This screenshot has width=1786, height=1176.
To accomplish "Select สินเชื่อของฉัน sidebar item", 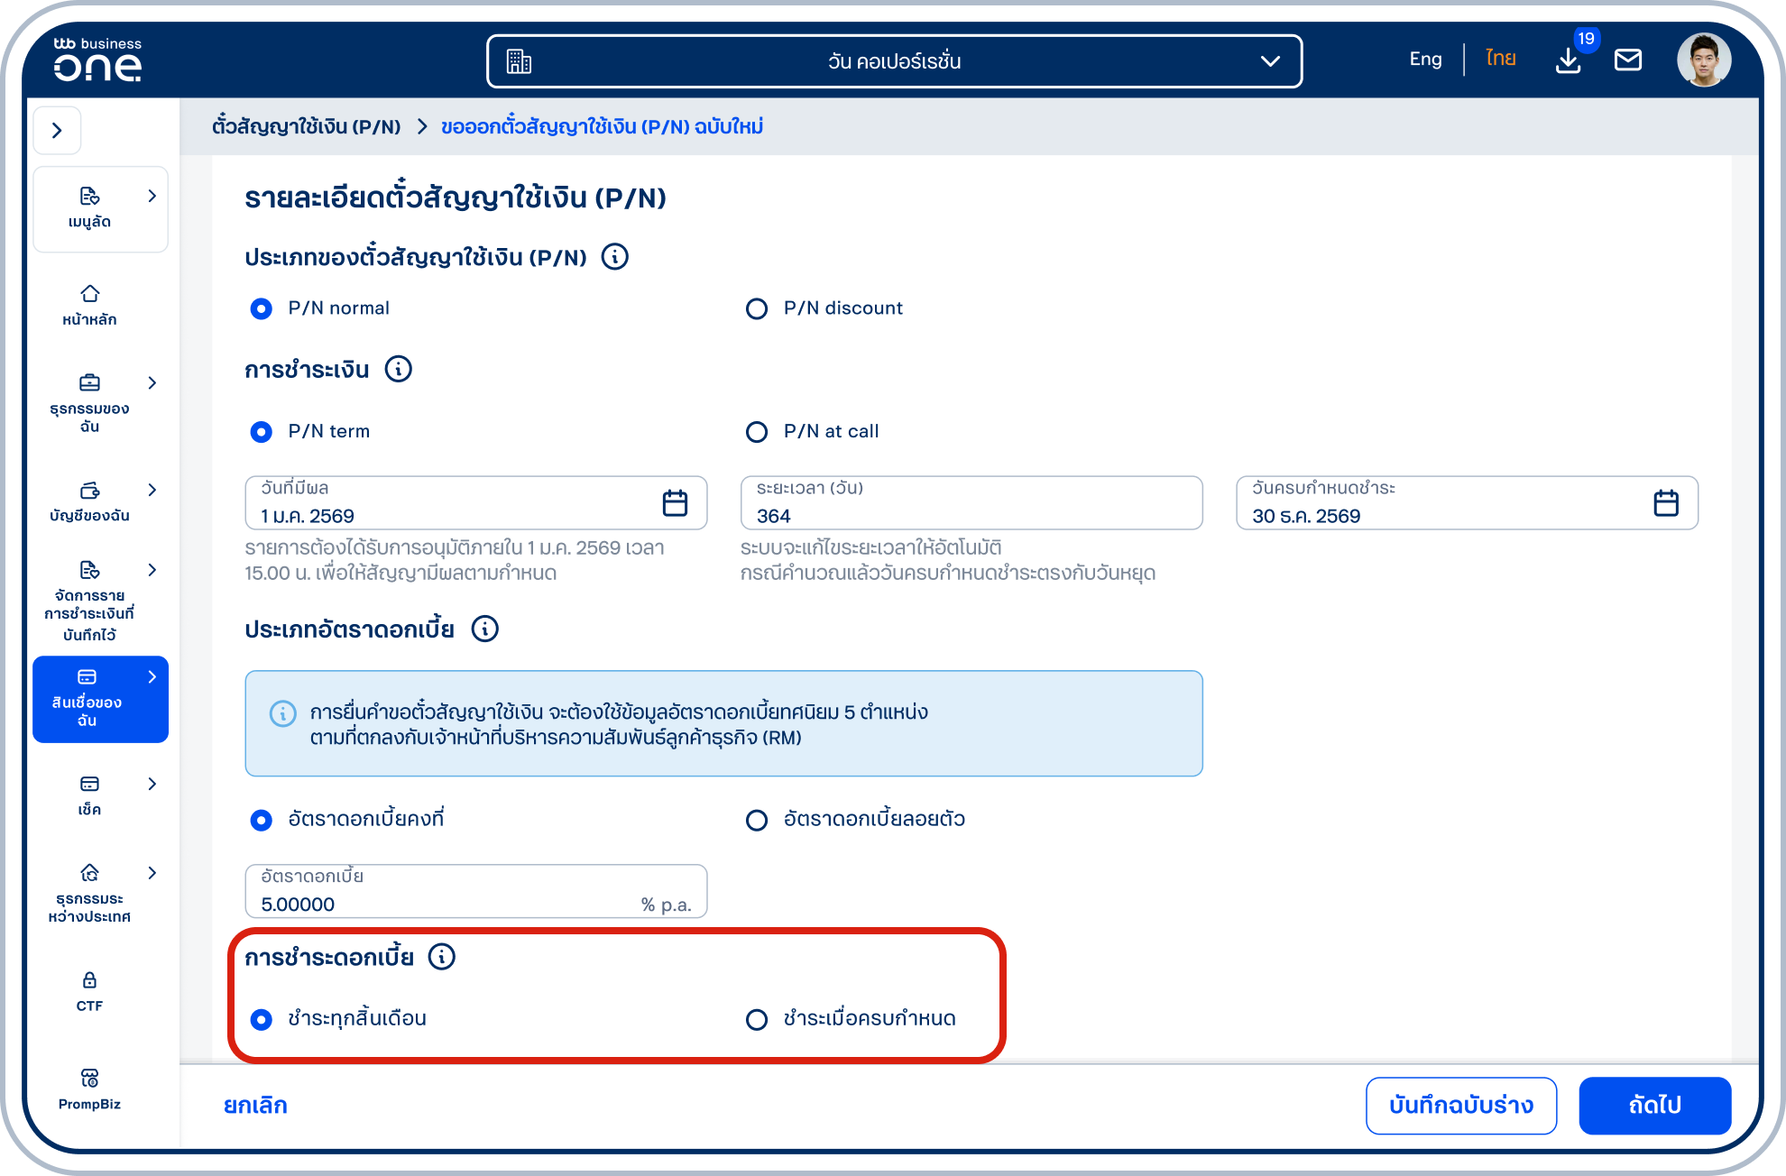I will click(100, 699).
